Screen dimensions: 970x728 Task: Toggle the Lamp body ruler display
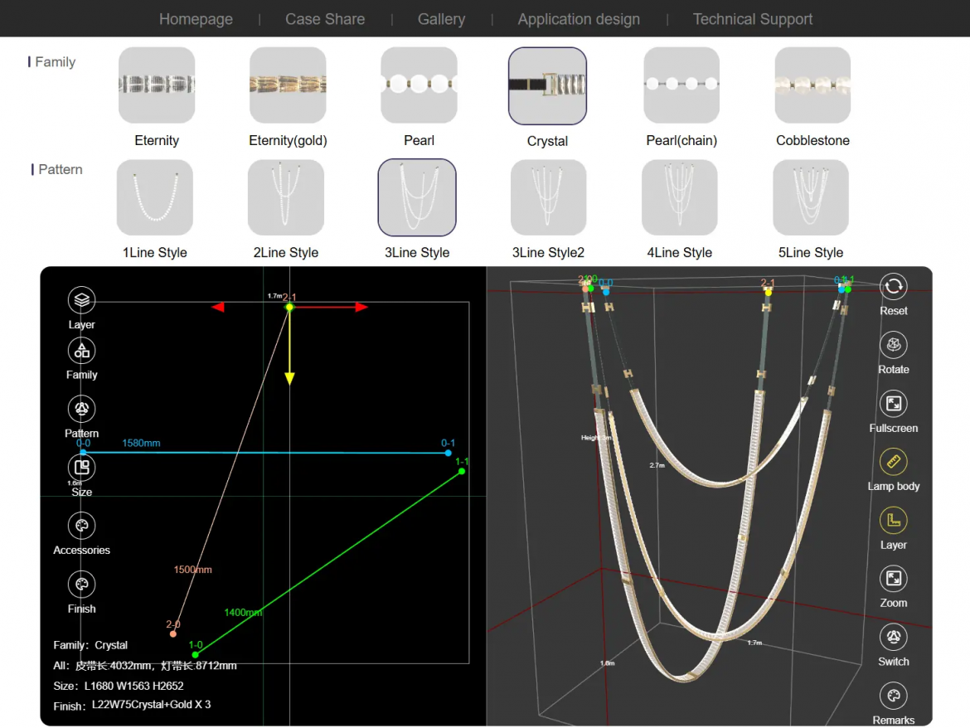(x=893, y=462)
